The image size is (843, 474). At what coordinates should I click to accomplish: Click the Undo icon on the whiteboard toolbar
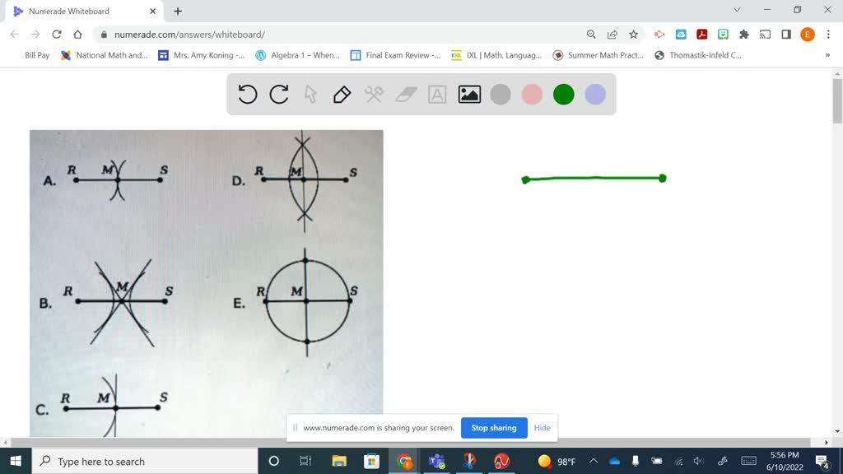247,94
